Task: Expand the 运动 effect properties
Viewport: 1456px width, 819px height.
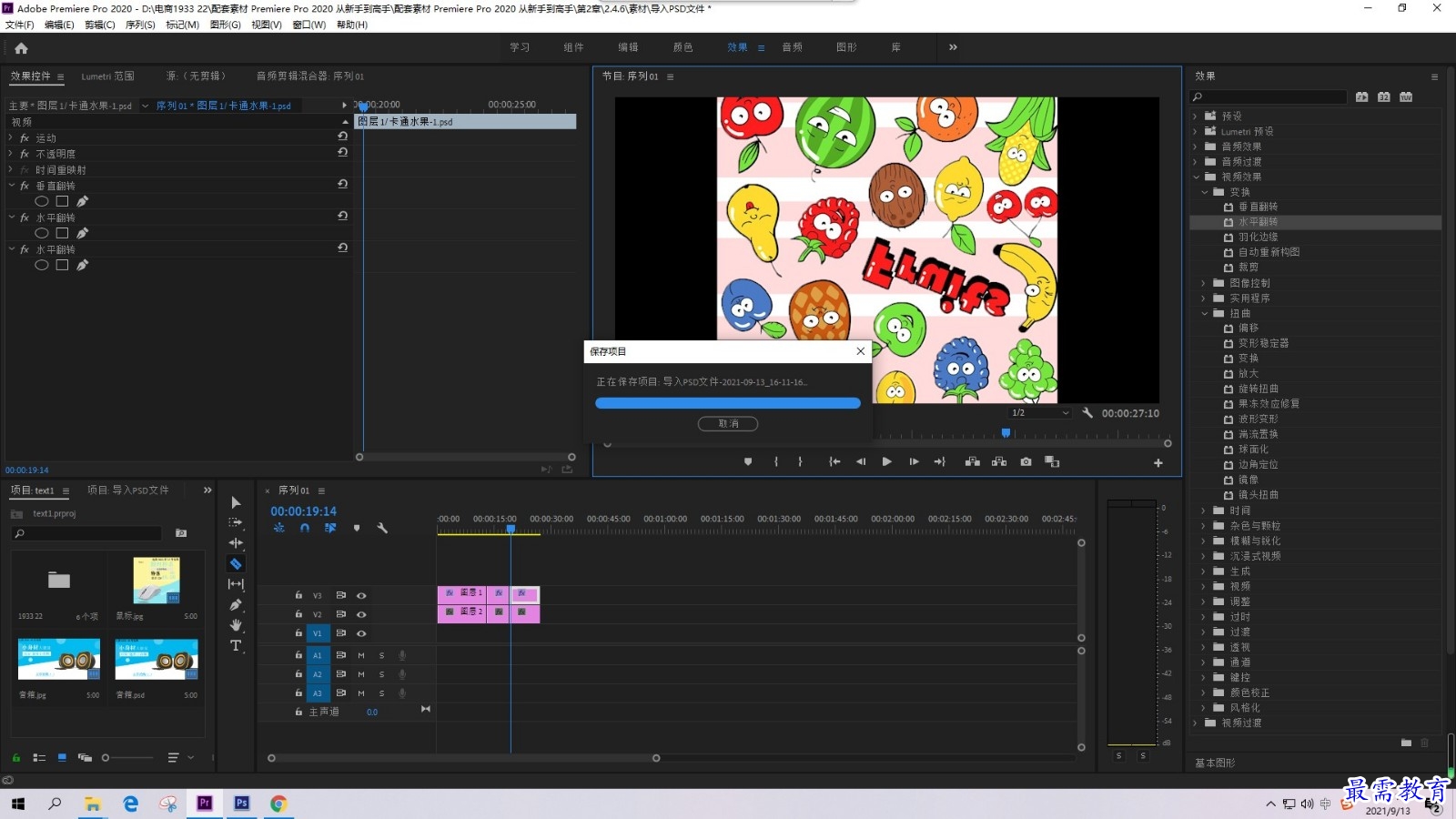Action: 11,138
